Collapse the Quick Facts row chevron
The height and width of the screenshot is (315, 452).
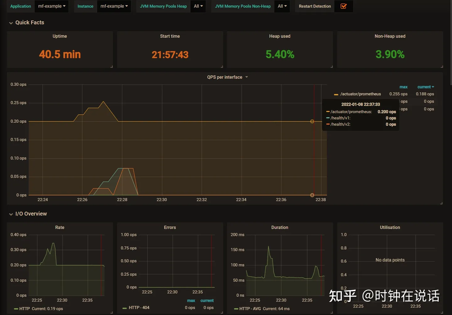[x=11, y=23]
